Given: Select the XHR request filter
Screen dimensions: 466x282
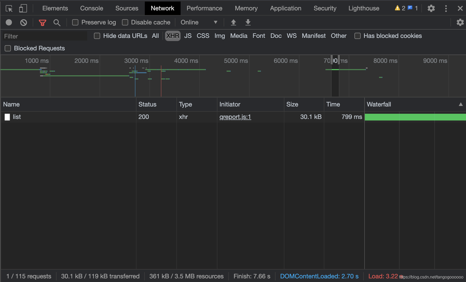Looking at the screenshot, I should point(173,36).
